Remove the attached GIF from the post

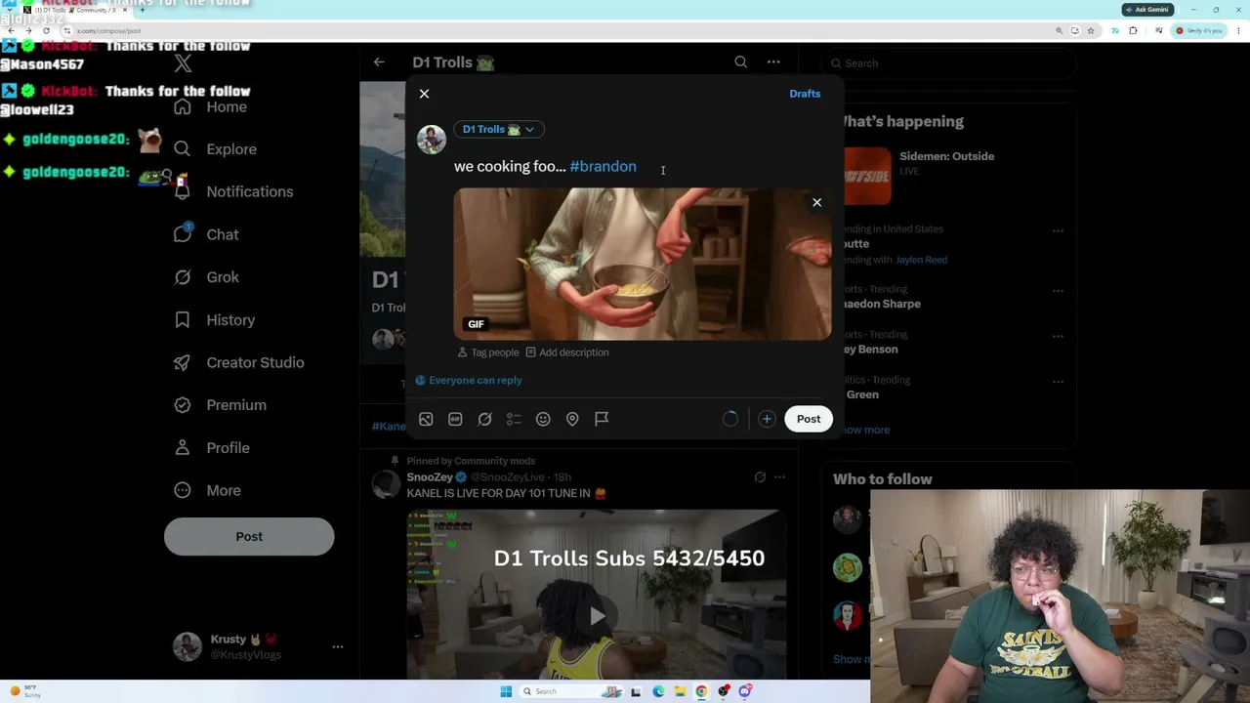point(817,202)
